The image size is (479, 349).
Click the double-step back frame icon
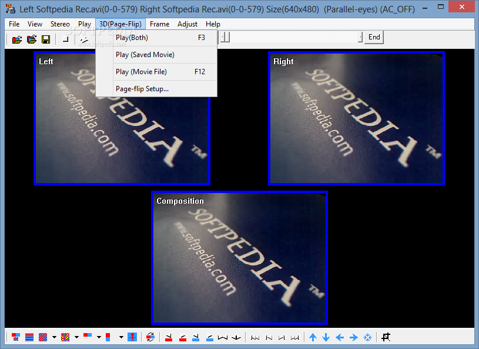(x=255, y=337)
